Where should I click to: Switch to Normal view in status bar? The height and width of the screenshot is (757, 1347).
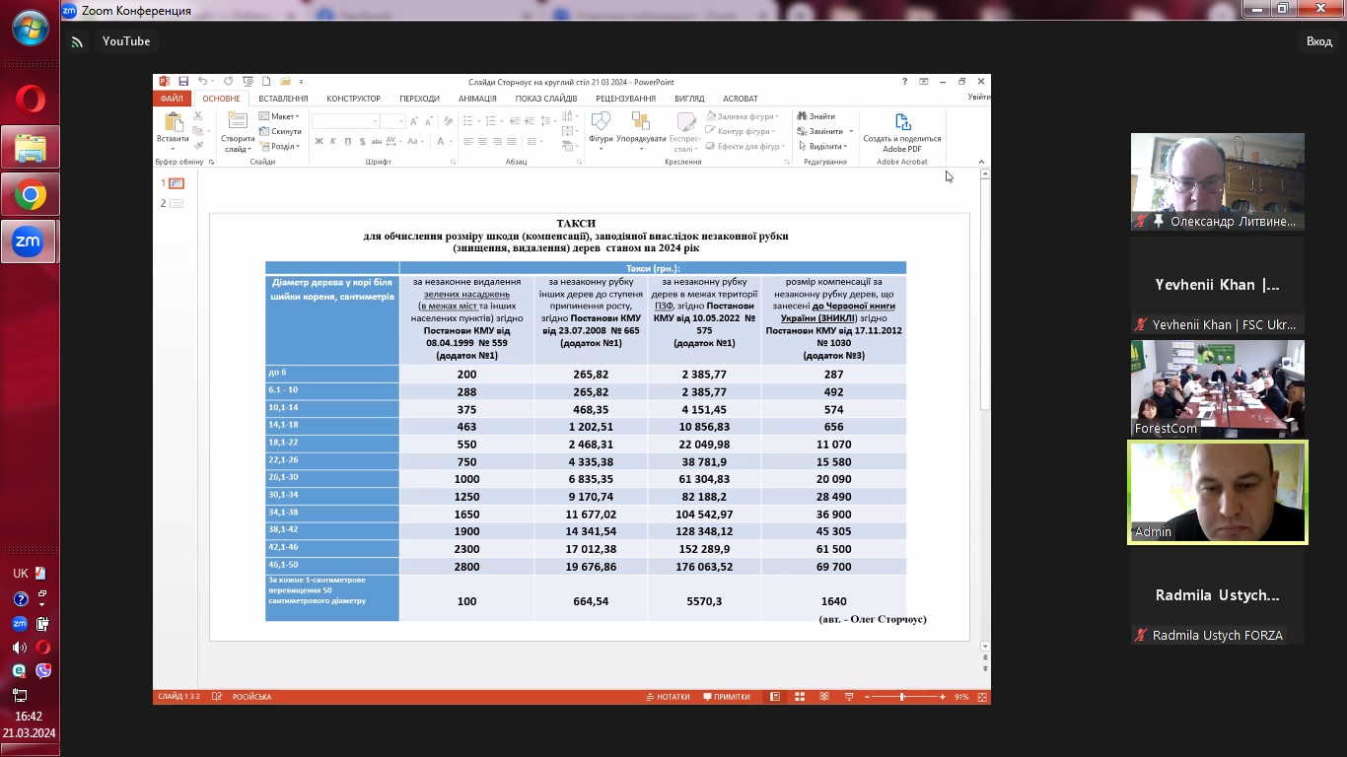[x=775, y=697]
